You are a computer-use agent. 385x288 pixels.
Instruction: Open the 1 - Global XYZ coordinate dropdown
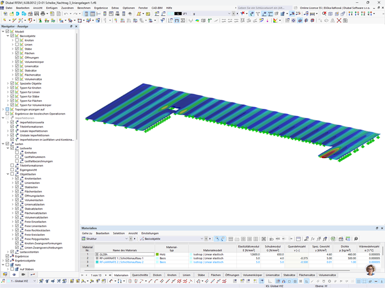tap(34, 281)
